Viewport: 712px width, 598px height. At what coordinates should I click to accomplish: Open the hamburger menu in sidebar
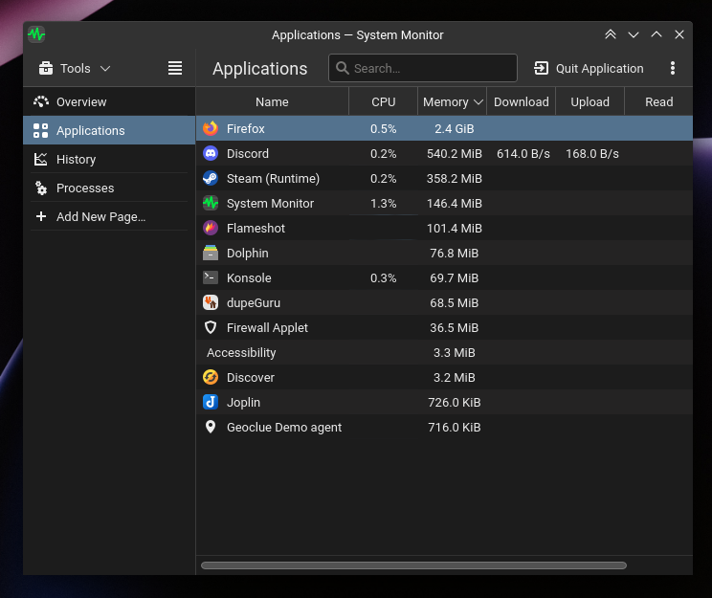tap(175, 68)
